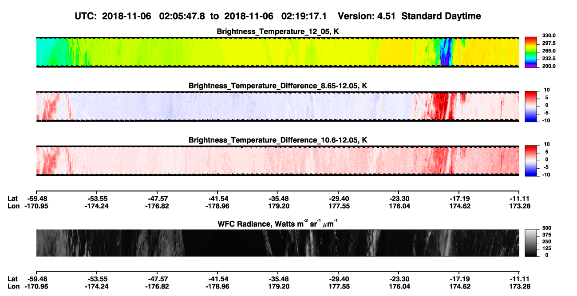Click the Lon axis label under the temperature panels

[x=13, y=206]
